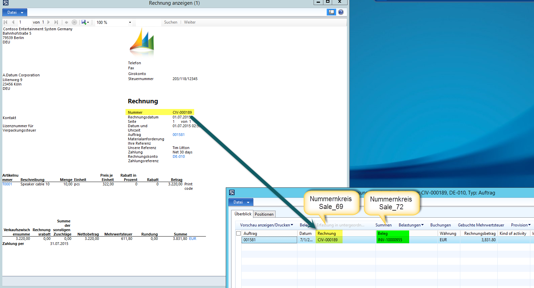Open the Datei menu in invoice viewer

[15, 12]
